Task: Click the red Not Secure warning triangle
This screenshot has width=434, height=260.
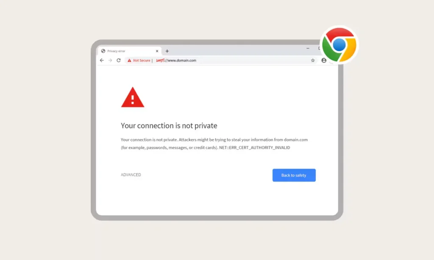Action: click(129, 60)
